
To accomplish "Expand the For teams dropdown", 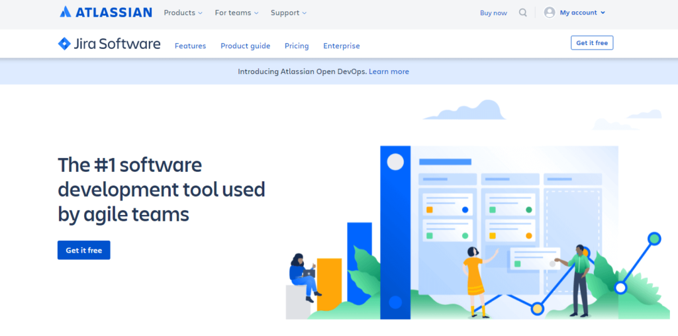I will pyautogui.click(x=236, y=13).
